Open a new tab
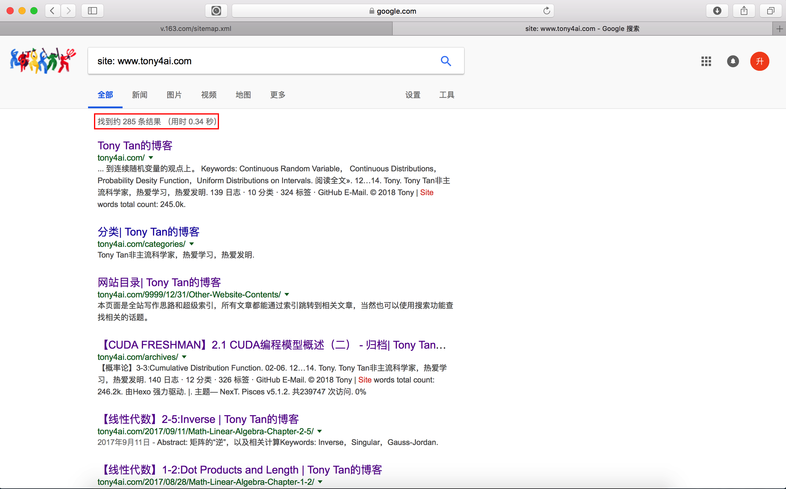The height and width of the screenshot is (489, 786). 779,29
